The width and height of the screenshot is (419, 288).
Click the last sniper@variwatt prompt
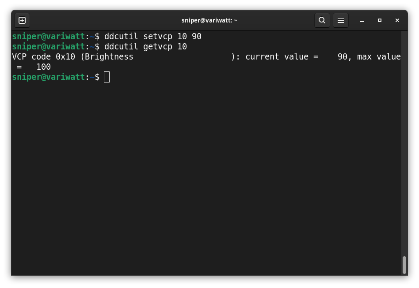click(x=48, y=77)
